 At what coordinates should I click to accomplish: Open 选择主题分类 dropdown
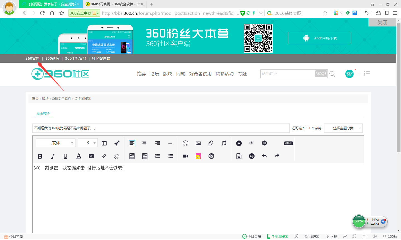343,128
